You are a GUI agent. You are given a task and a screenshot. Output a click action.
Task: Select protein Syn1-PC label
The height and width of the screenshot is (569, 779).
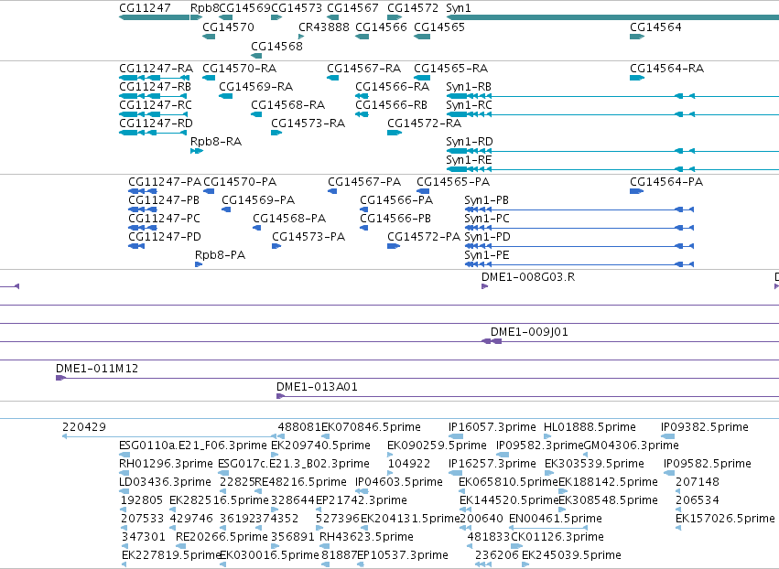pyautogui.click(x=487, y=219)
